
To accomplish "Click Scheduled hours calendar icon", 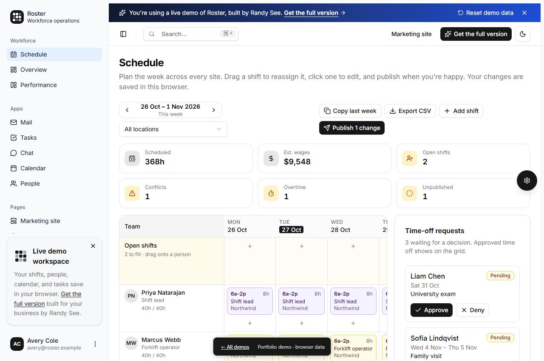I will [132, 158].
